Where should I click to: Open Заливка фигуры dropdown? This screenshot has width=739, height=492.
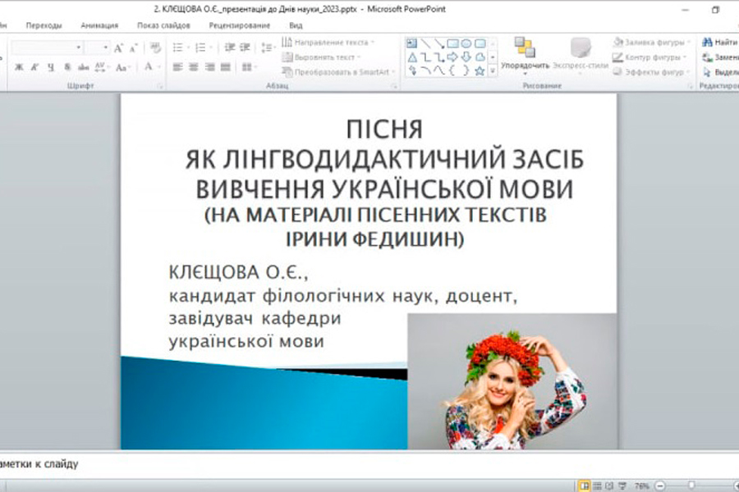click(652, 42)
